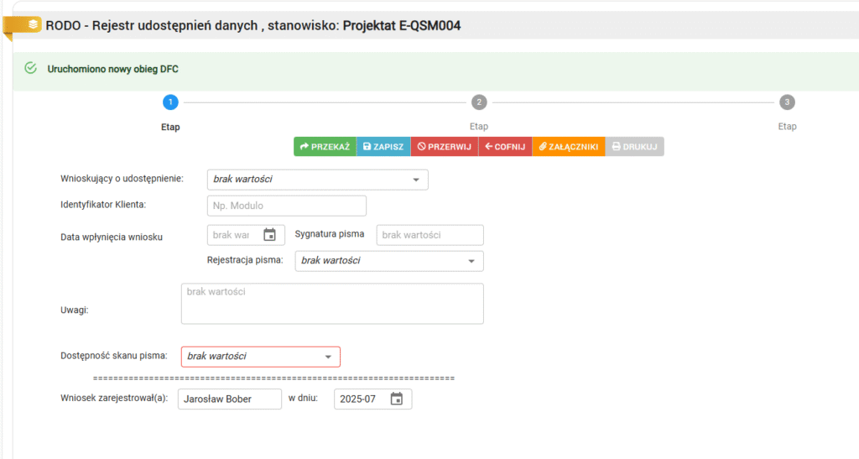The height and width of the screenshot is (459, 859).
Task: Open calendar picker for Data wpłynięcia wniosku
Action: (x=269, y=235)
